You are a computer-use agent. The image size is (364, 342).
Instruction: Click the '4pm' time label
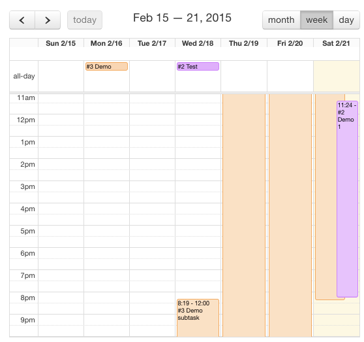coord(27,209)
